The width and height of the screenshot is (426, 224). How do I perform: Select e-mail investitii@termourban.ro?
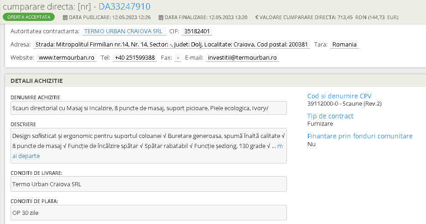click(x=242, y=58)
